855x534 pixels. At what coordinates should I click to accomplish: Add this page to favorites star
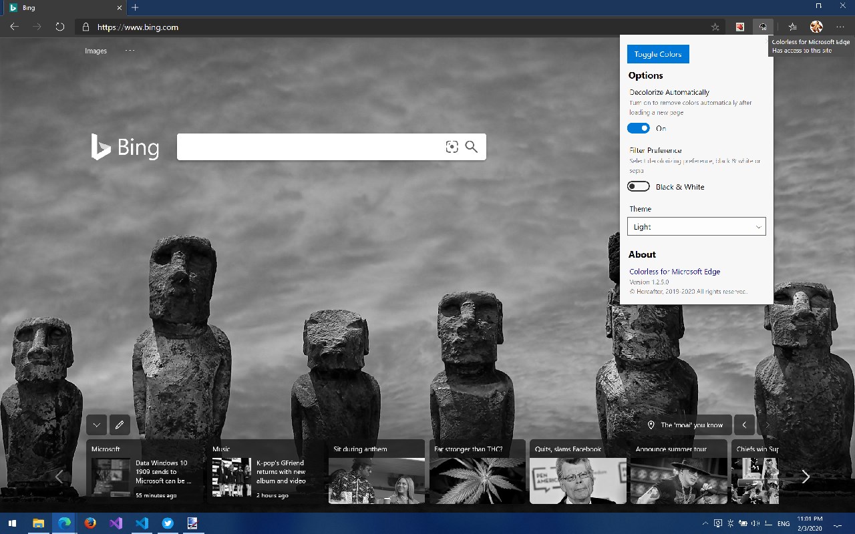(715, 27)
